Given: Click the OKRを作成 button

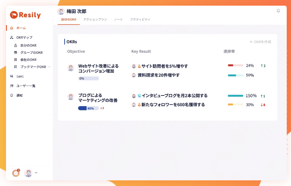Looking at the screenshot, I should click(260, 42).
